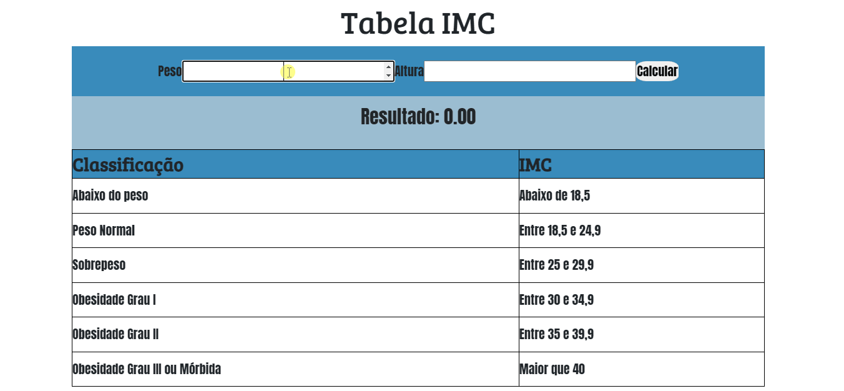The width and height of the screenshot is (844, 391).
Task: Select the Resultado: 0.00 text
Action: click(418, 117)
